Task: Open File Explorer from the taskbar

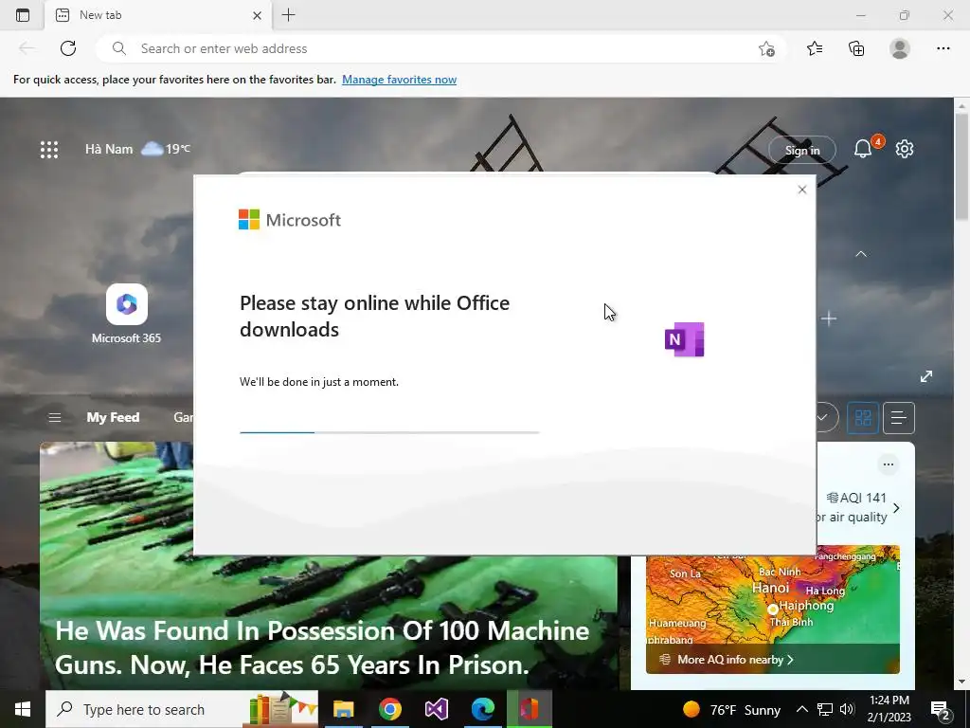Action: click(343, 709)
